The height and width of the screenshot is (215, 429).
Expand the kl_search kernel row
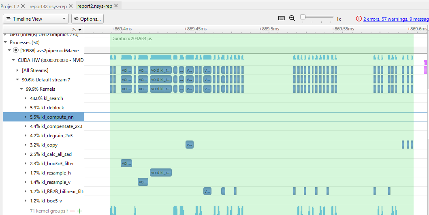(26, 98)
